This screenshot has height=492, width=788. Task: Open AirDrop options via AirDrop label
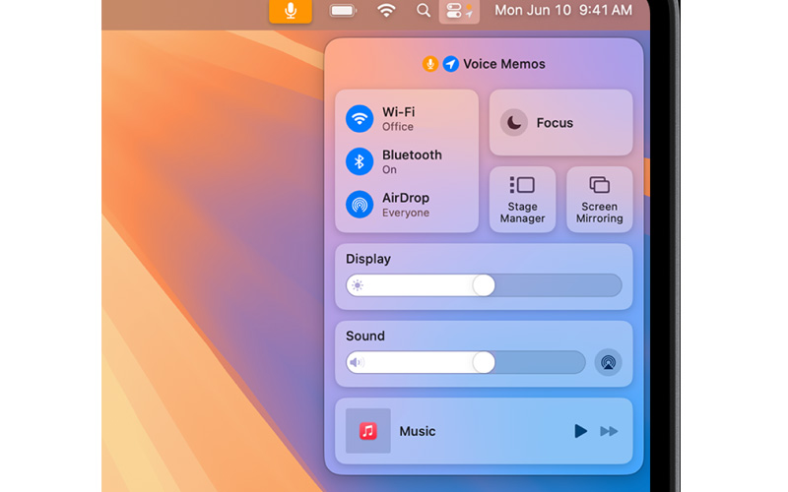tap(406, 198)
